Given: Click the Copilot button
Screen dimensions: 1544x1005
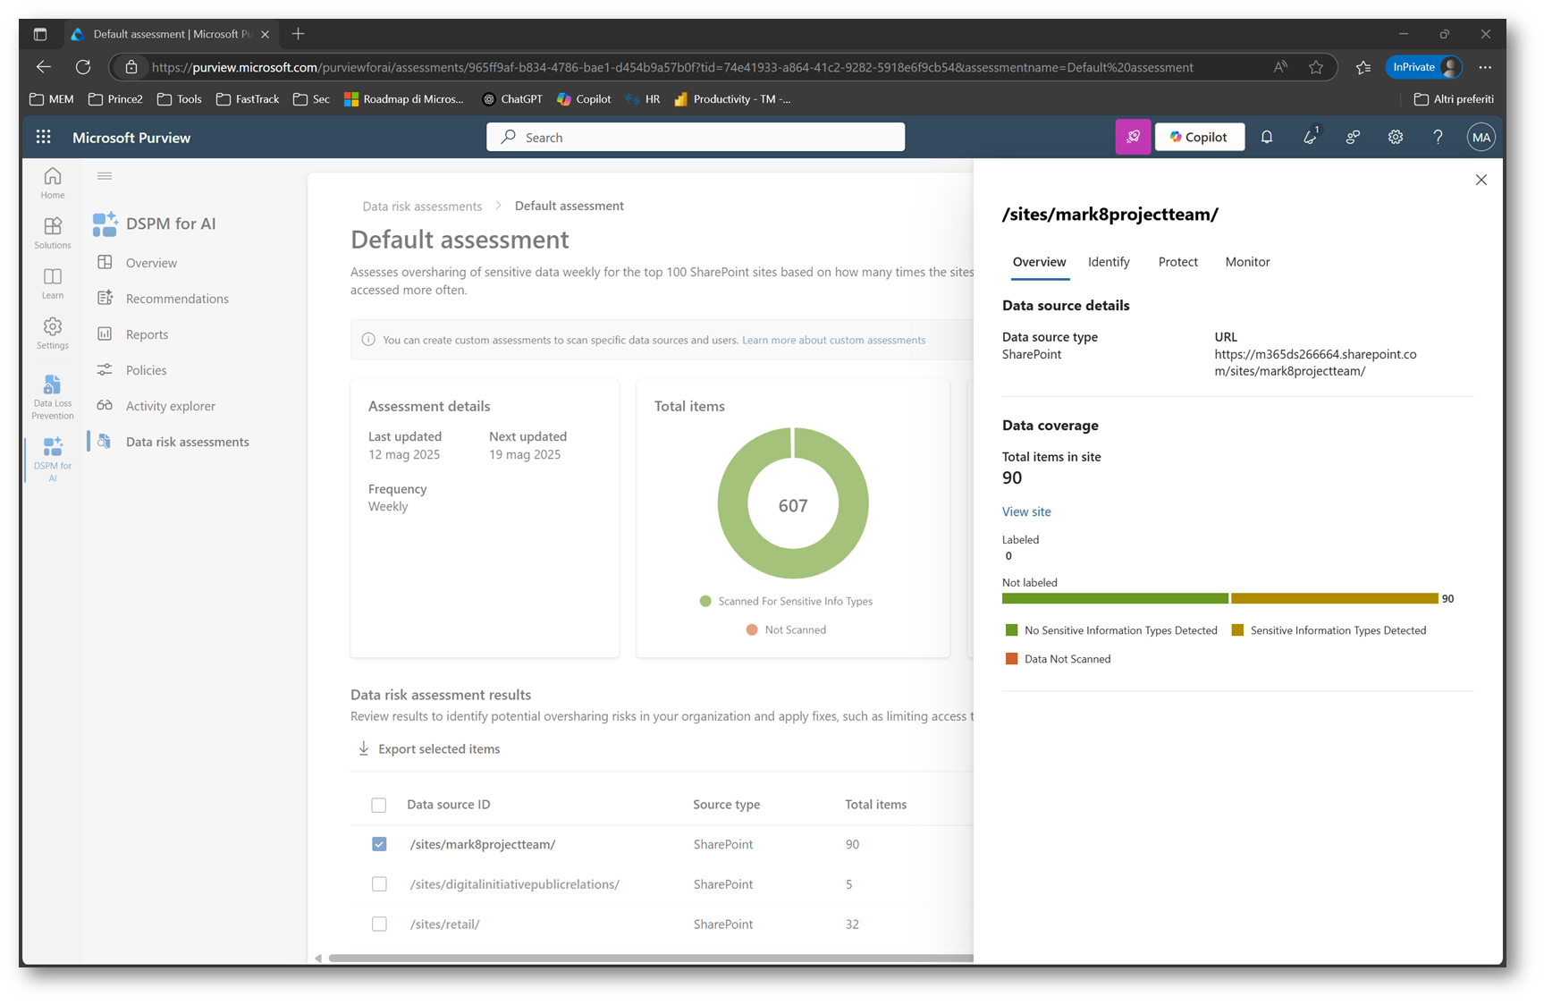Looking at the screenshot, I should 1199,137.
